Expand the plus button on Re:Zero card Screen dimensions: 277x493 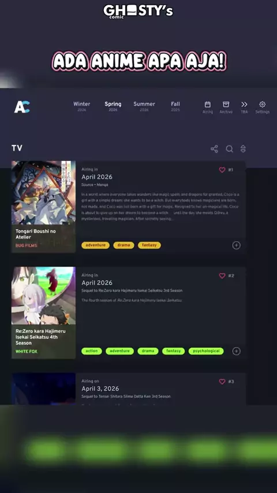point(237,351)
